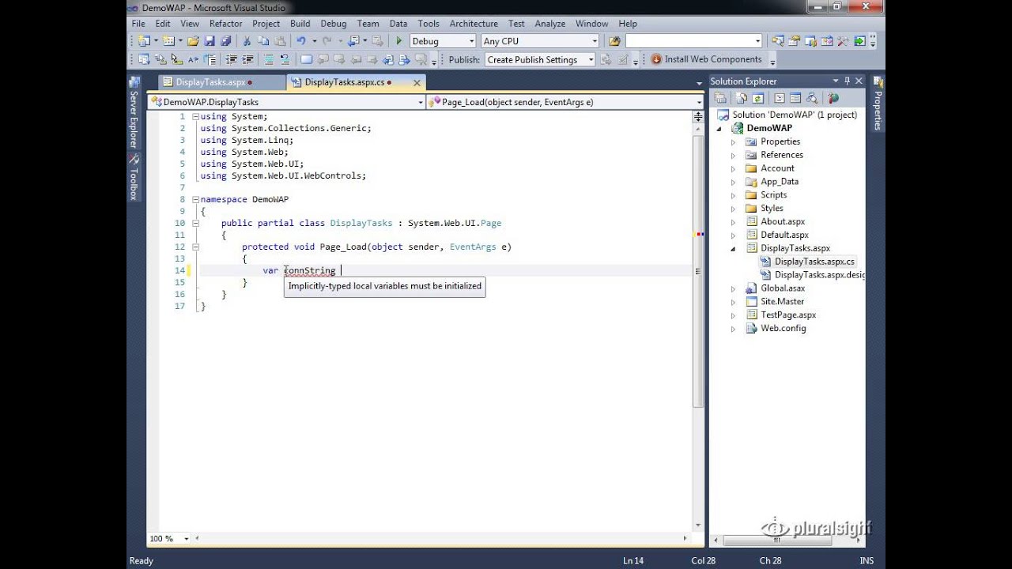
Task: Click the Solution Explorer View Designer icon
Action: (795, 98)
